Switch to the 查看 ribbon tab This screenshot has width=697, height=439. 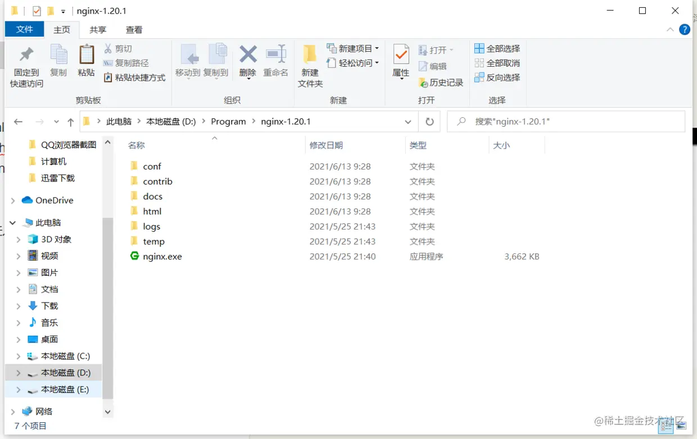coord(133,29)
